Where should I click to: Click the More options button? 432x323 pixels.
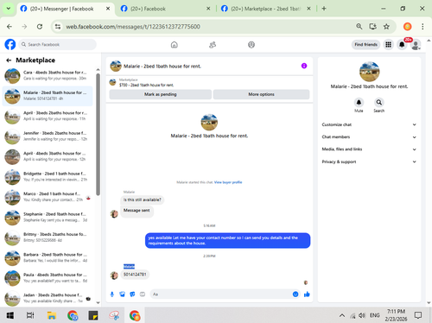tap(261, 94)
